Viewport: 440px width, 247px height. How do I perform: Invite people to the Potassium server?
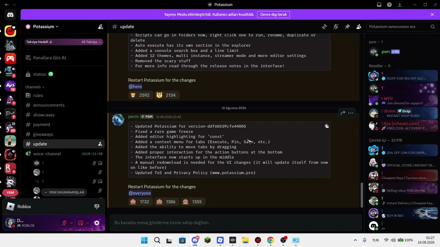pos(100,27)
